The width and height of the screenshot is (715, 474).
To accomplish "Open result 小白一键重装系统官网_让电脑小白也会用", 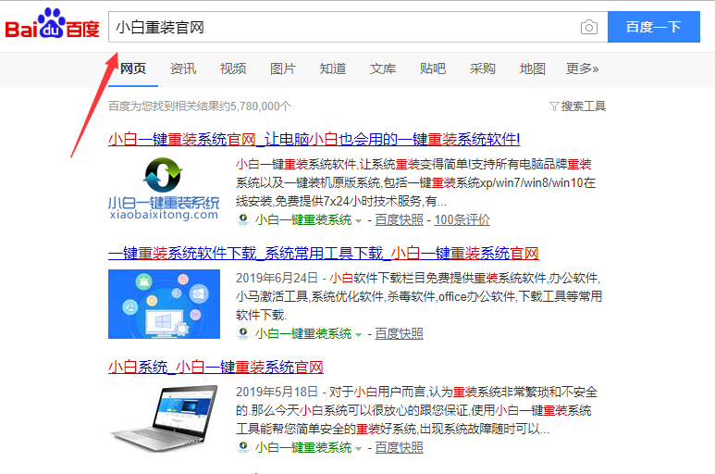I will pyautogui.click(x=314, y=139).
